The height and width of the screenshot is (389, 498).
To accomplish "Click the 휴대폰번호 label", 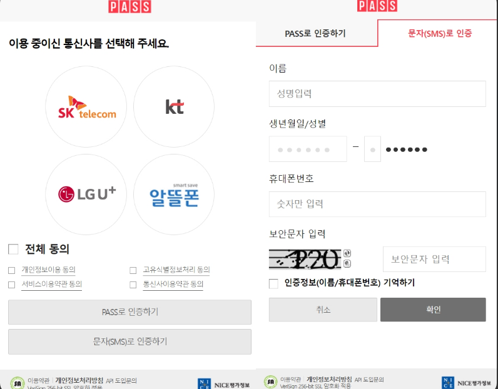I will coord(292,179).
